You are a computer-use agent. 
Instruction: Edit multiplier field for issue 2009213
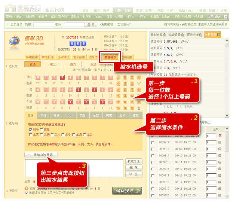point(211,149)
